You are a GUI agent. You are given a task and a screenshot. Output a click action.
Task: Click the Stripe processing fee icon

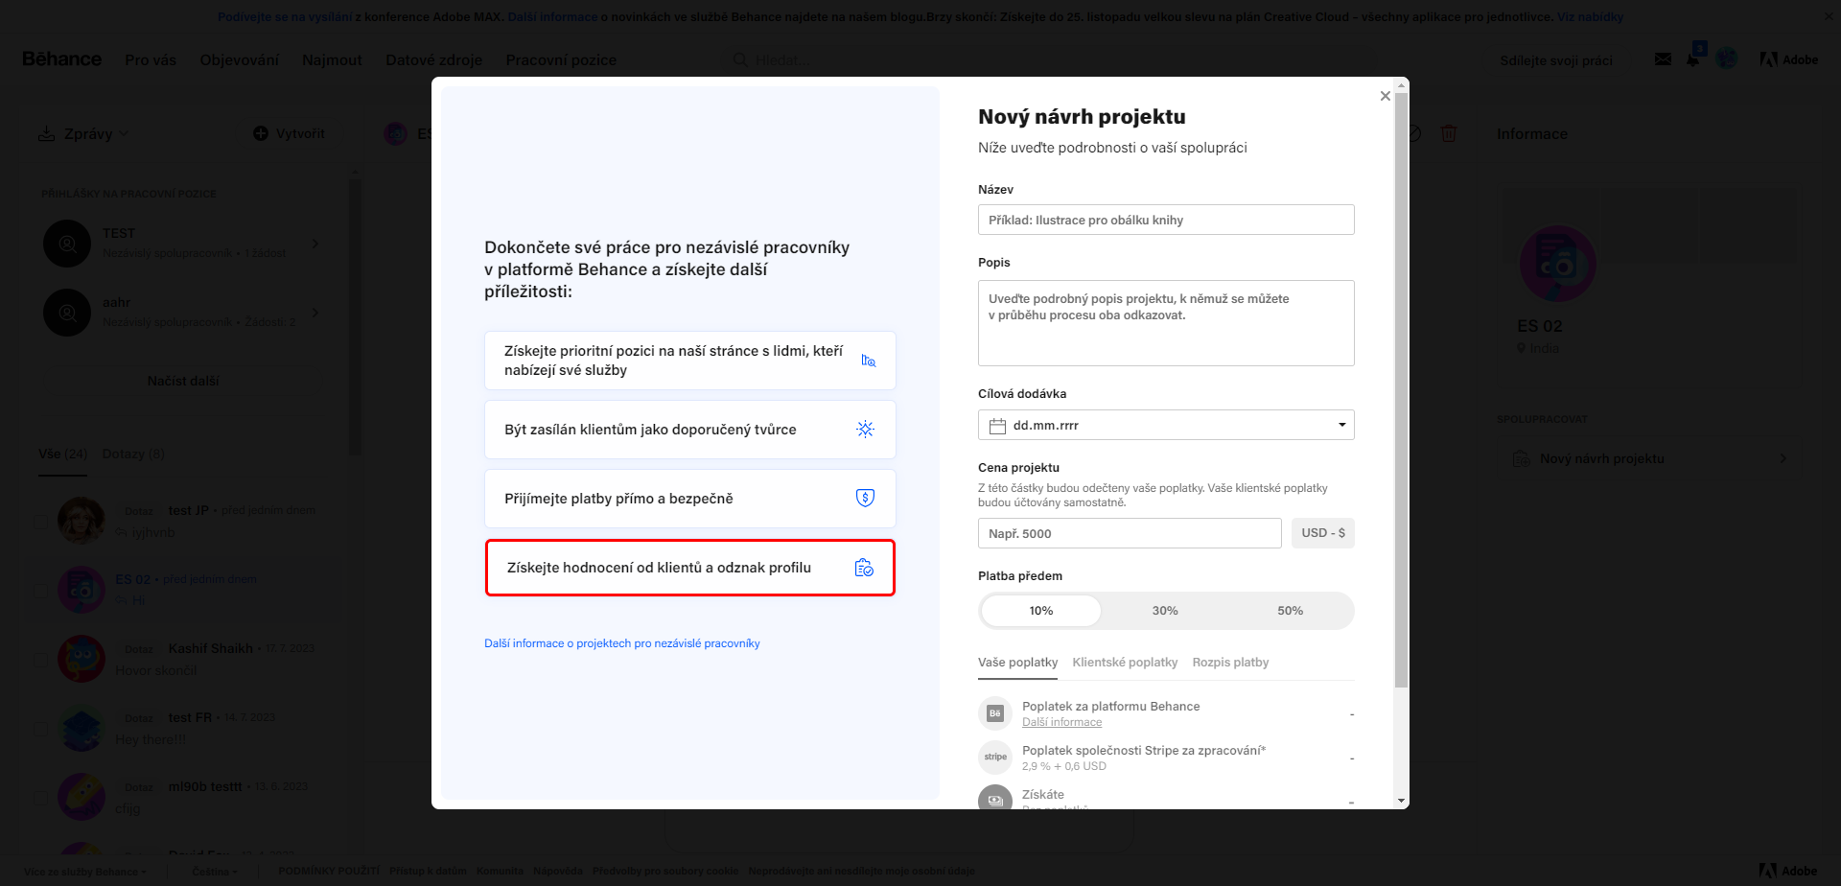coord(995,758)
